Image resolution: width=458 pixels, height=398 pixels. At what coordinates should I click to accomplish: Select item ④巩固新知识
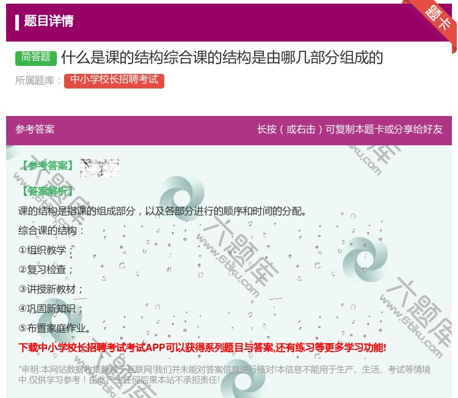[x=51, y=309]
